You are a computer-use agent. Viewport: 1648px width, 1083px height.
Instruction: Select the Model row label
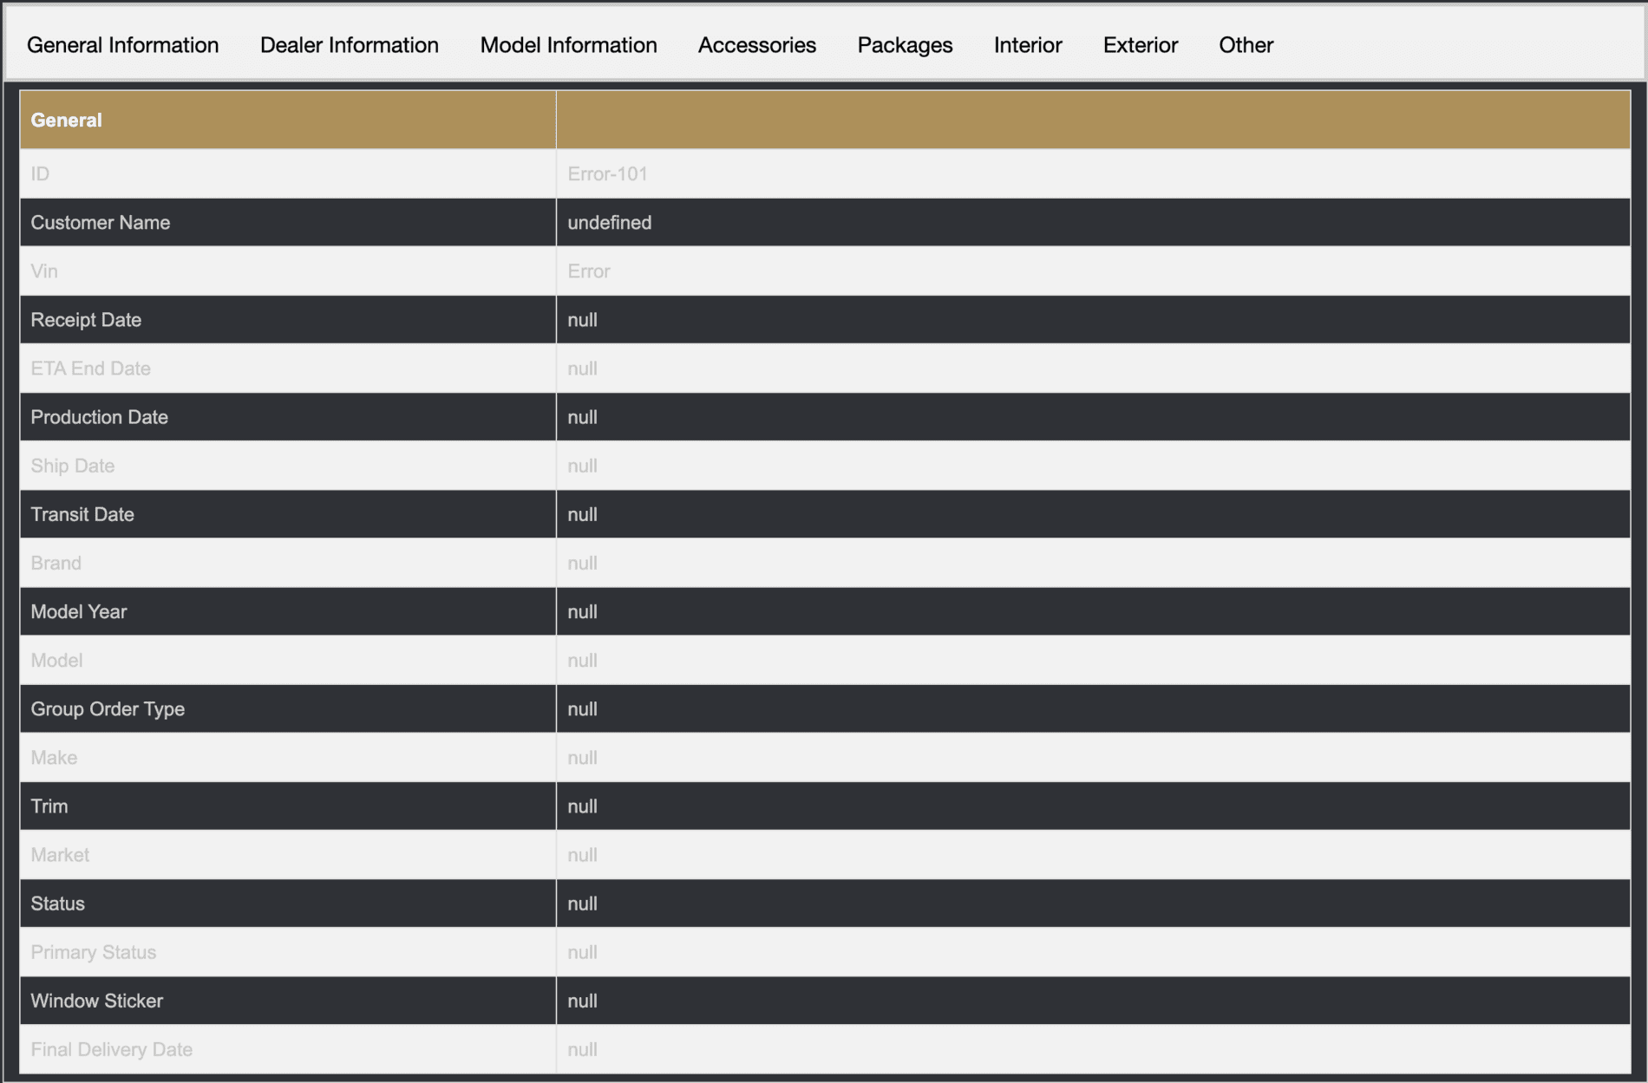coord(56,660)
